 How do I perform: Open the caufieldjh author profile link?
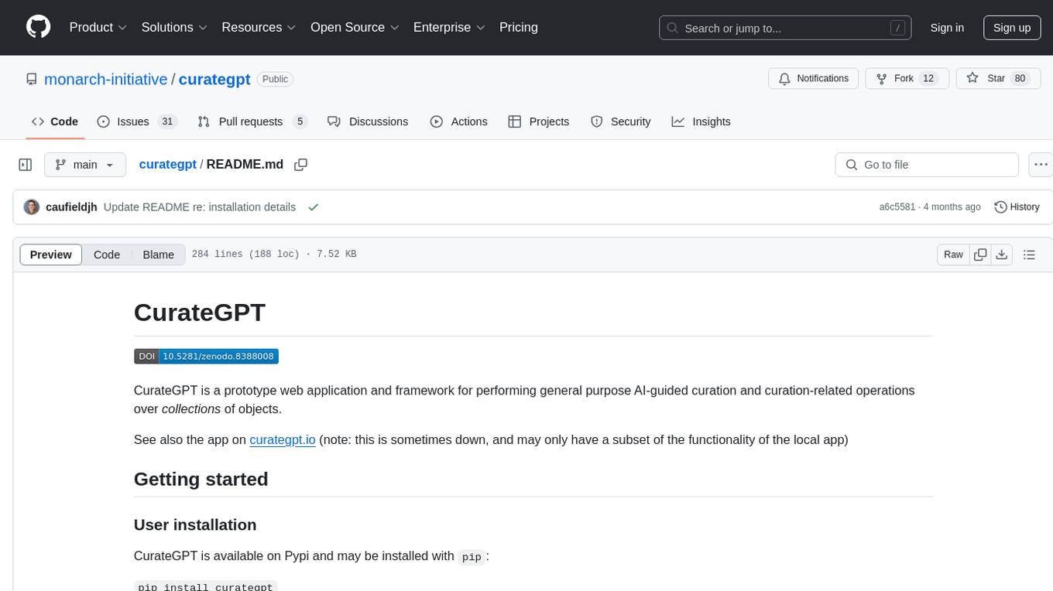71,207
